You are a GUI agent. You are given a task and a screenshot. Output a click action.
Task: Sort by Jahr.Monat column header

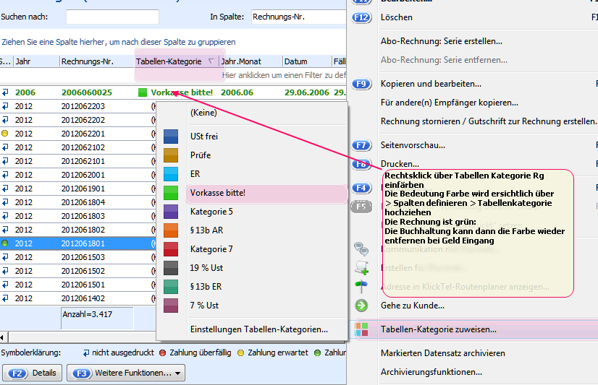pos(251,61)
